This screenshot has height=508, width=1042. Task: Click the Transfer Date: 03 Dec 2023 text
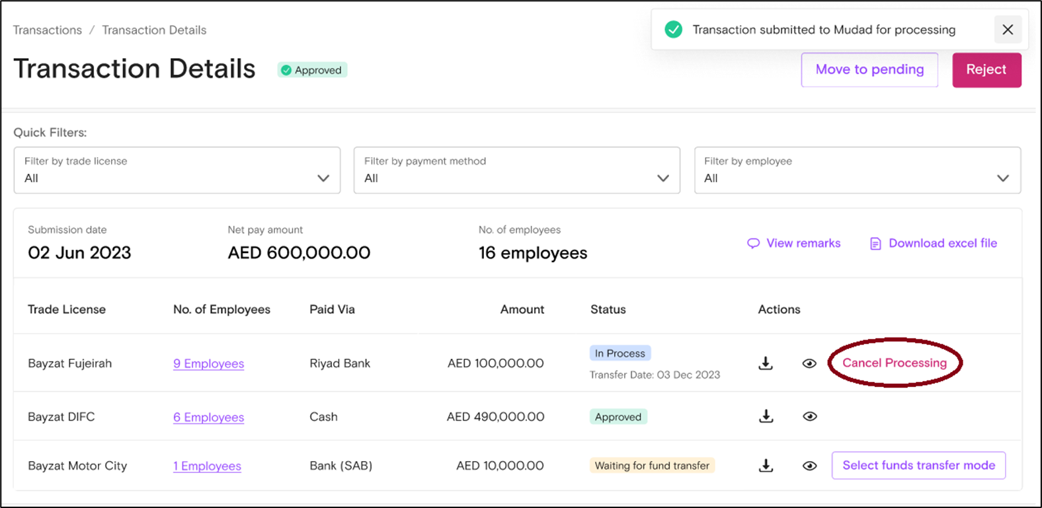click(x=655, y=375)
